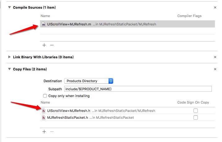Add a file with Copy Files plus button
This screenshot has height=142, width=222.
click(44, 131)
